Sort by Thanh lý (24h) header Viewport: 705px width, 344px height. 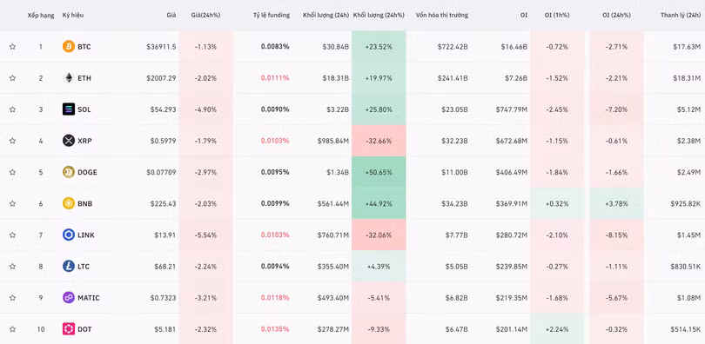(681, 16)
